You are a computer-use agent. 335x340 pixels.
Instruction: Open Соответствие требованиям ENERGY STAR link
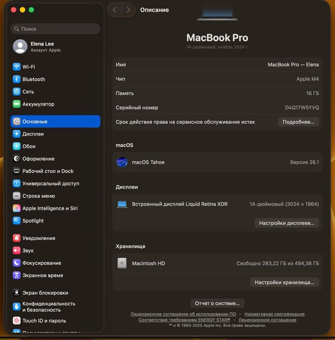tap(184, 320)
